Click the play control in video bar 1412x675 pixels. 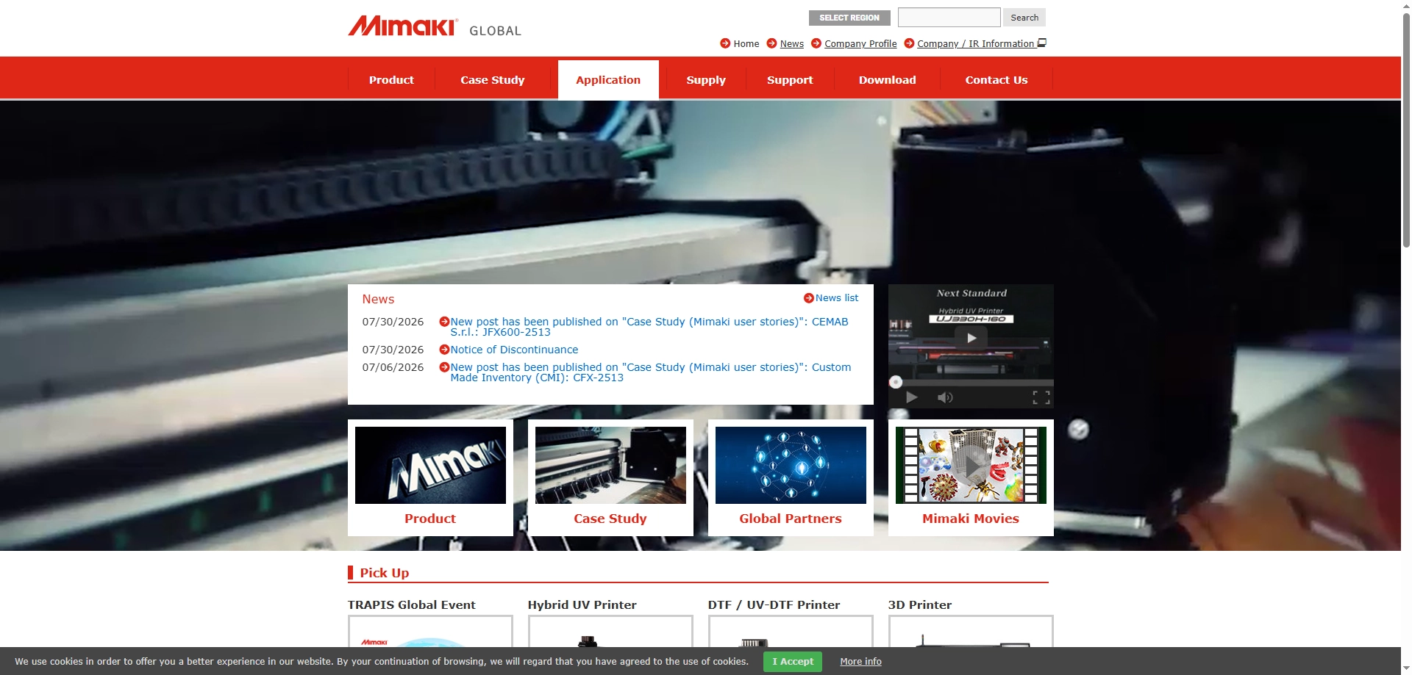pos(912,397)
